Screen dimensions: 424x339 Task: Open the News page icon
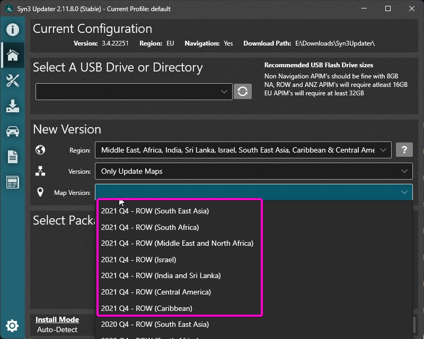point(12,182)
